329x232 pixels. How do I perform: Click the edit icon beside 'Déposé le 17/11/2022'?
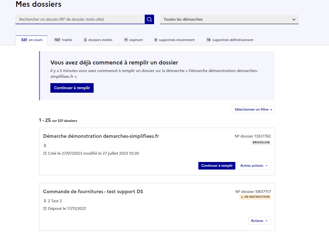[x=45, y=209]
